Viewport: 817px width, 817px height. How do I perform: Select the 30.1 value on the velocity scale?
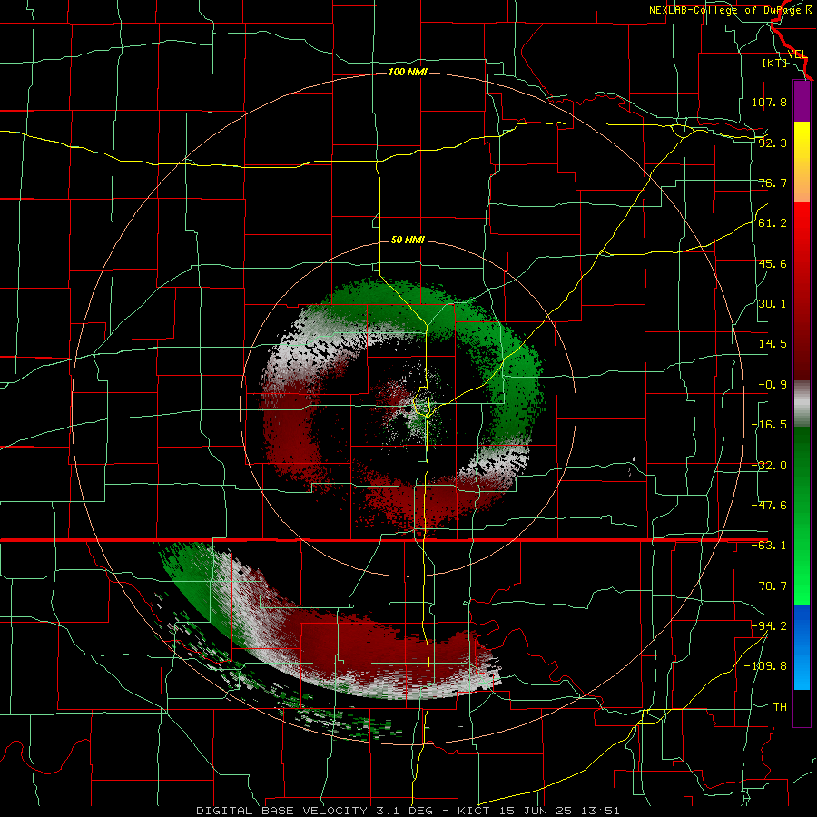point(773,304)
